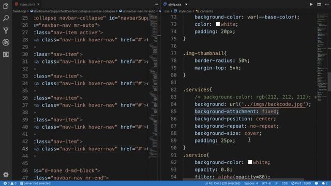Open more actions for left editor group

point(156,4)
